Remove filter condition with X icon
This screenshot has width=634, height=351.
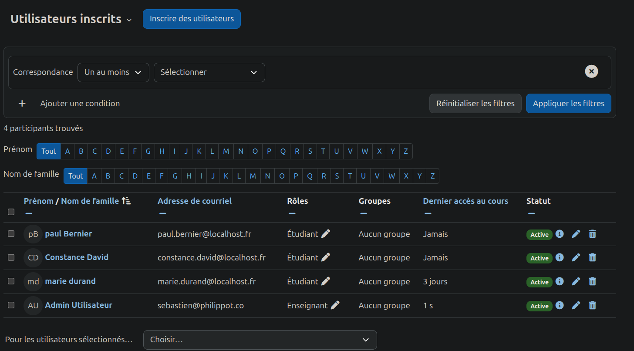click(591, 71)
